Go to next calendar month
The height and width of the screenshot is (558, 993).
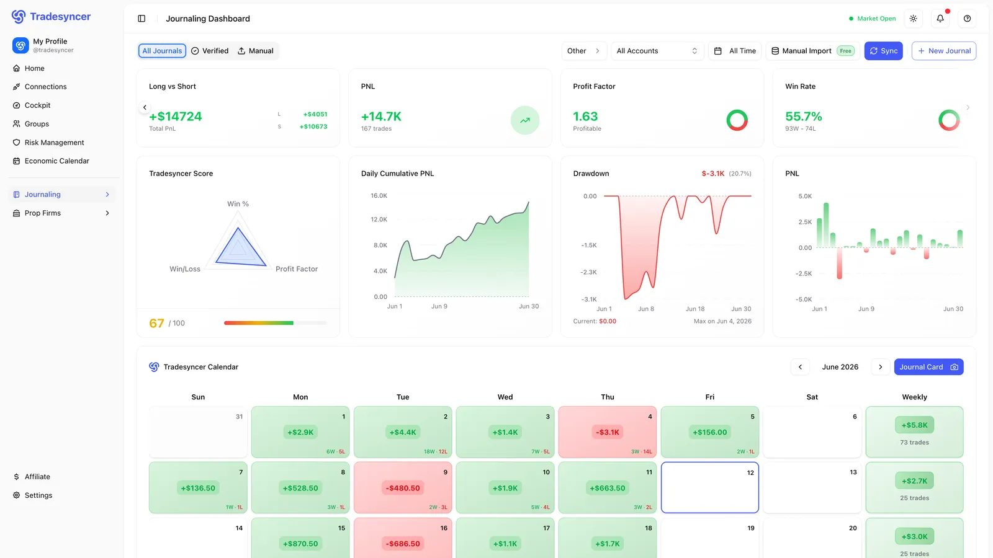point(880,367)
